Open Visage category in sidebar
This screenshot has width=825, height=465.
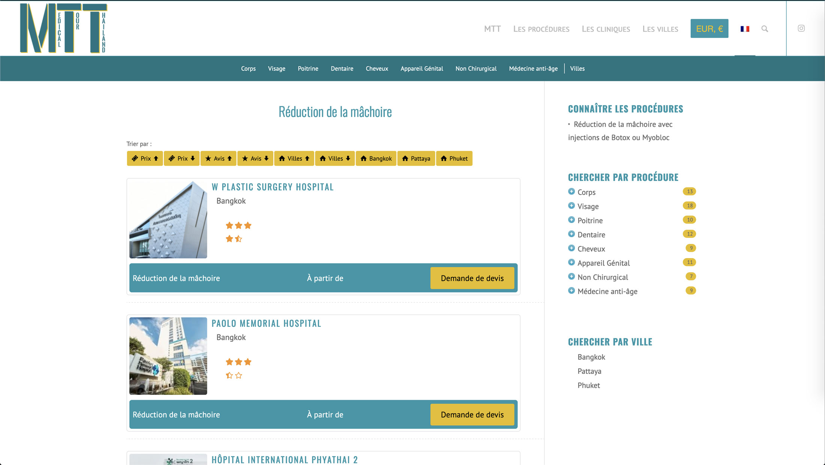588,206
